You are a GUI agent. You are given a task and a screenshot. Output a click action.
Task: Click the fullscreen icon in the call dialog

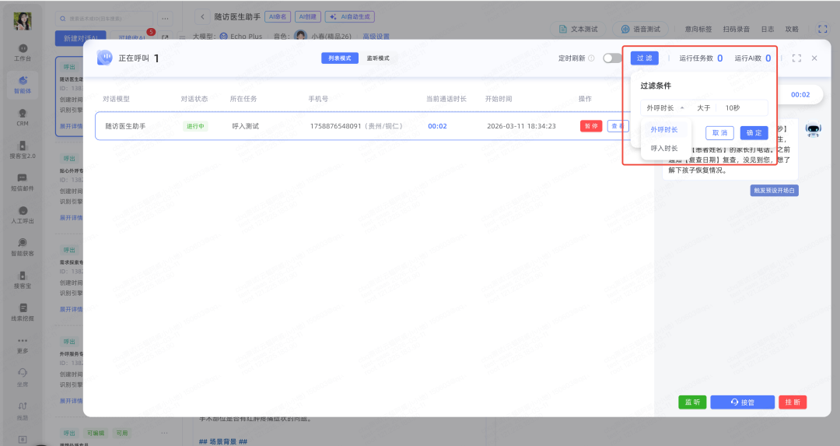tap(796, 58)
